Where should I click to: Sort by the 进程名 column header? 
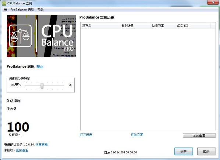pyautogui.click(x=100, y=26)
